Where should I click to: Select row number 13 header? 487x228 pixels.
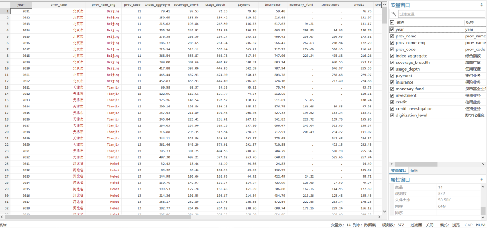pyautogui.click(x=5, y=87)
